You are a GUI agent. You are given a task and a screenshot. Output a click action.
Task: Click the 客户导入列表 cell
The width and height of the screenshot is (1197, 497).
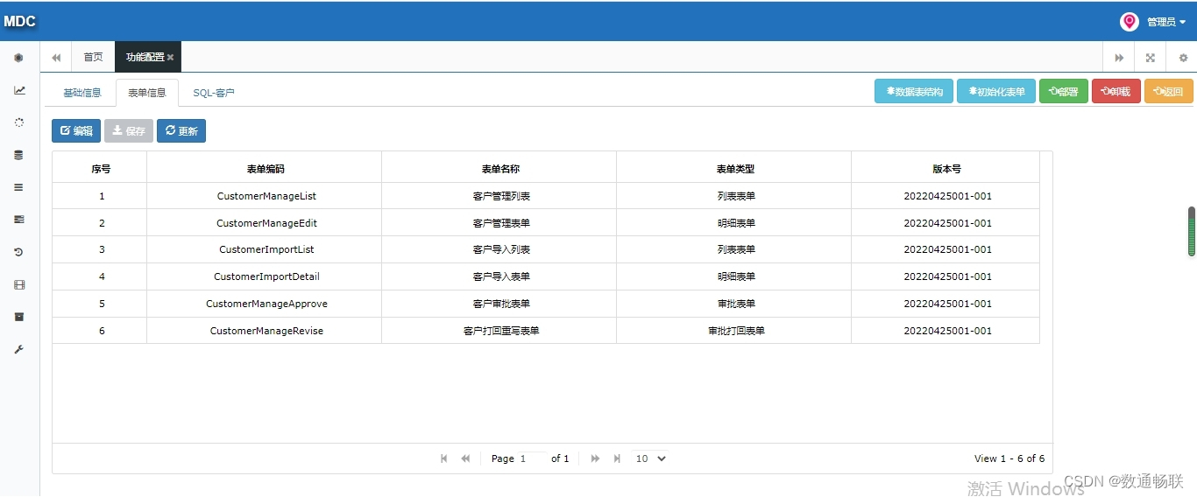pyautogui.click(x=501, y=249)
